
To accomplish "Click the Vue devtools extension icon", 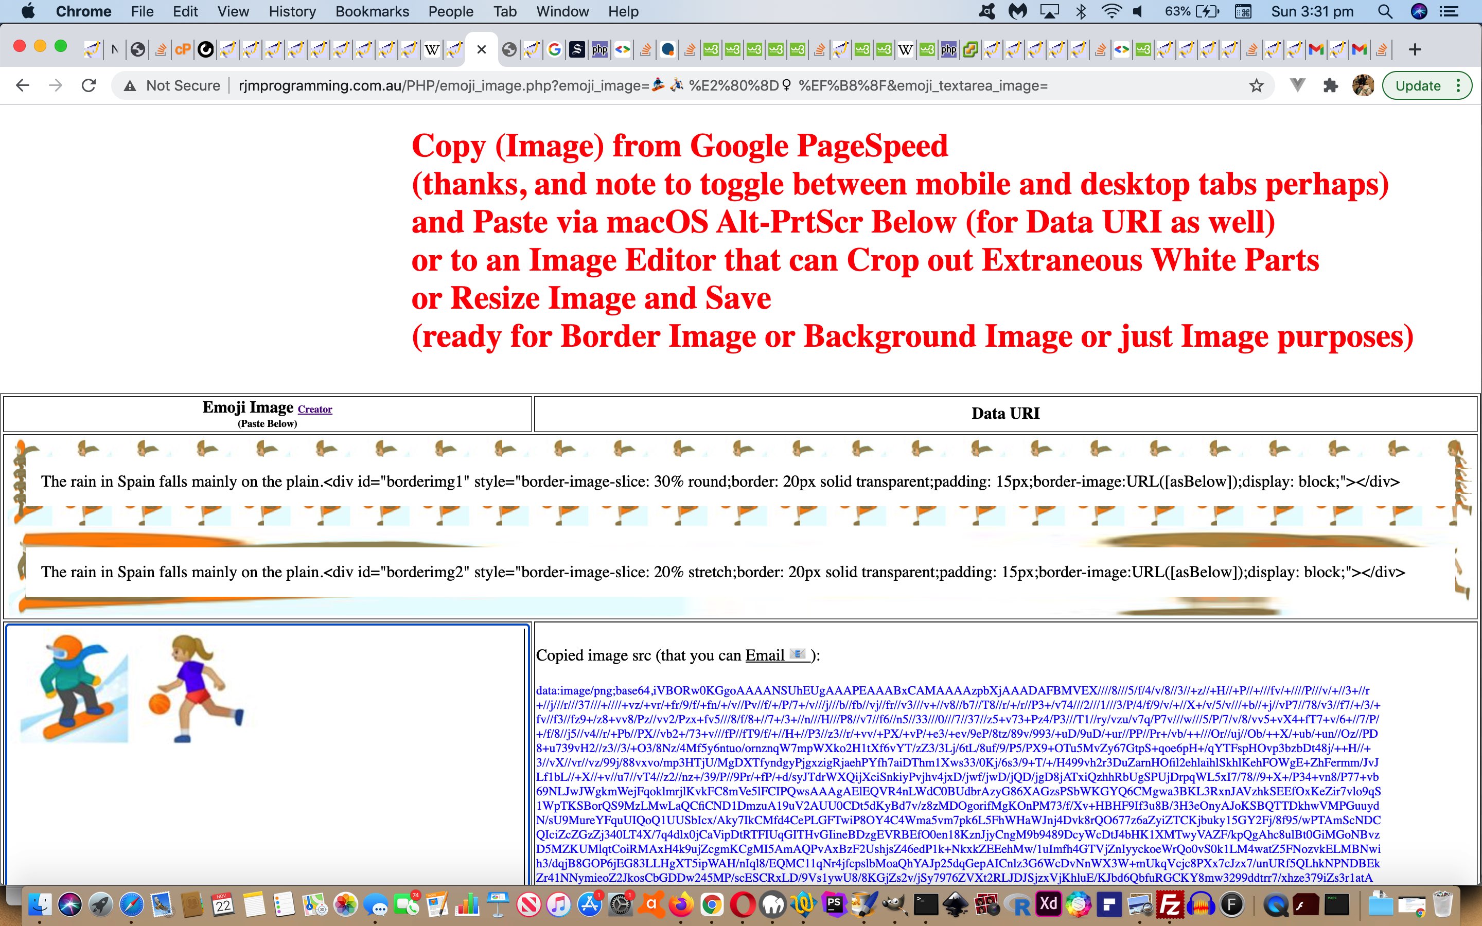I will pyautogui.click(x=1297, y=86).
